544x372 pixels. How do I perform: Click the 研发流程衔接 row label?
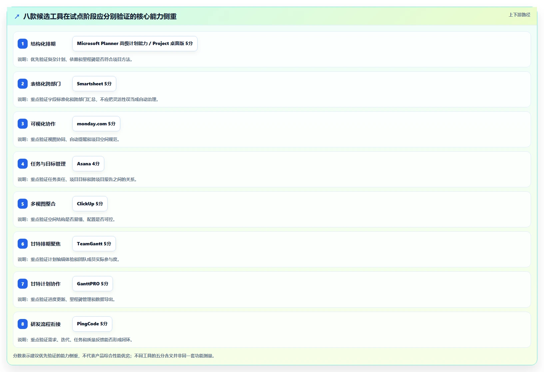(46, 324)
